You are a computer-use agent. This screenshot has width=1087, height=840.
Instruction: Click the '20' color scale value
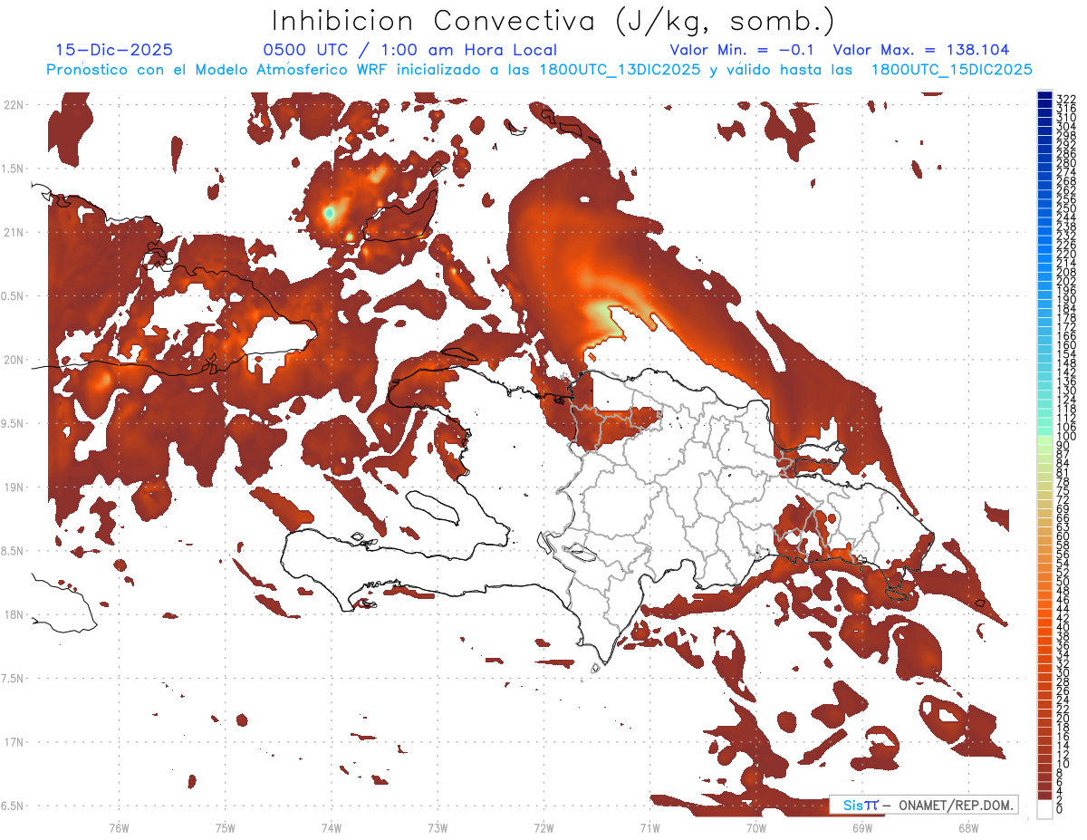[1063, 719]
